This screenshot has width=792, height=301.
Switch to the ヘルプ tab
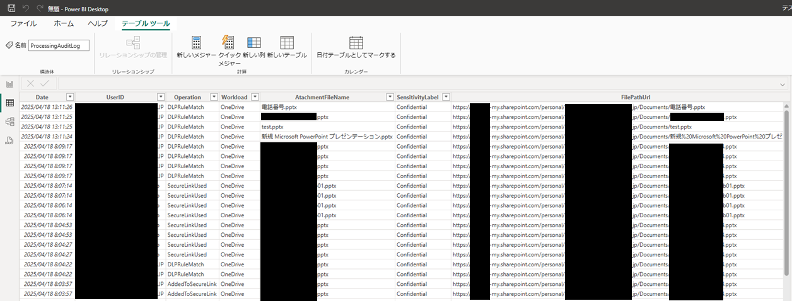(98, 23)
